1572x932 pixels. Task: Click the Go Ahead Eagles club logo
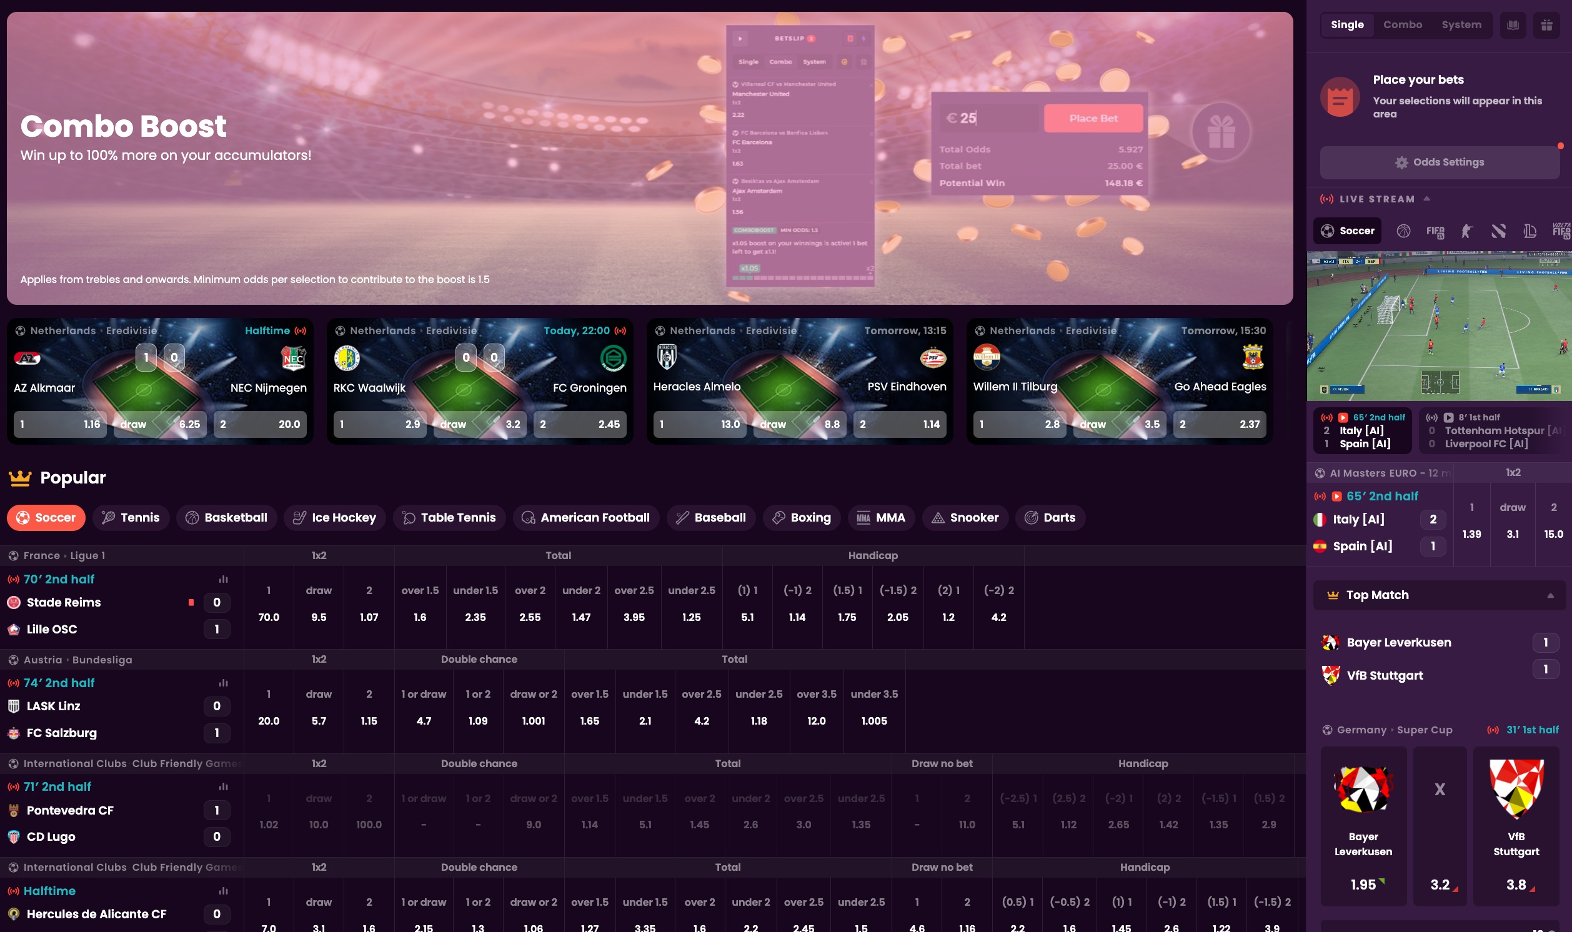(1252, 357)
